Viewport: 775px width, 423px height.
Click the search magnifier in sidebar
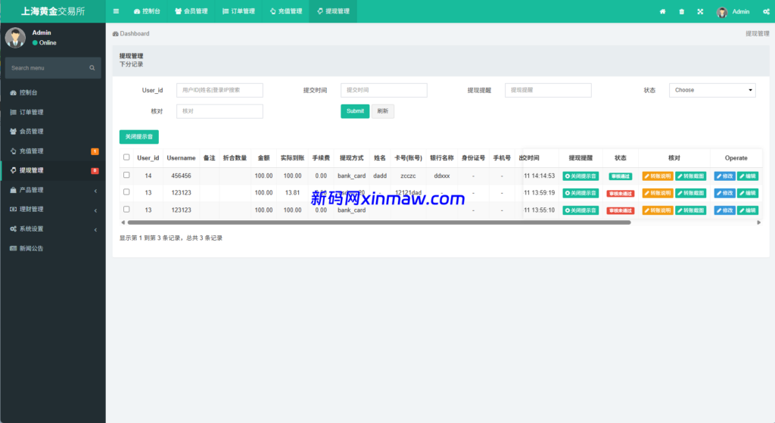(92, 68)
